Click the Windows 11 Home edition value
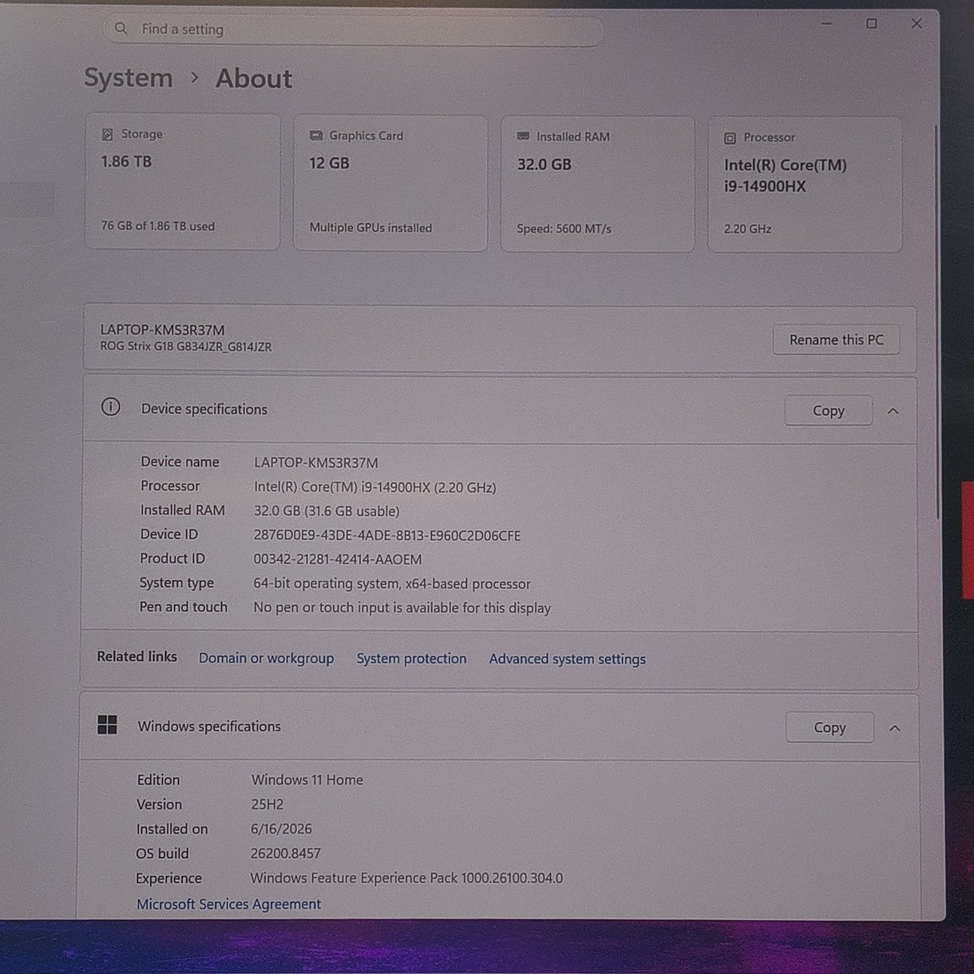 (307, 780)
